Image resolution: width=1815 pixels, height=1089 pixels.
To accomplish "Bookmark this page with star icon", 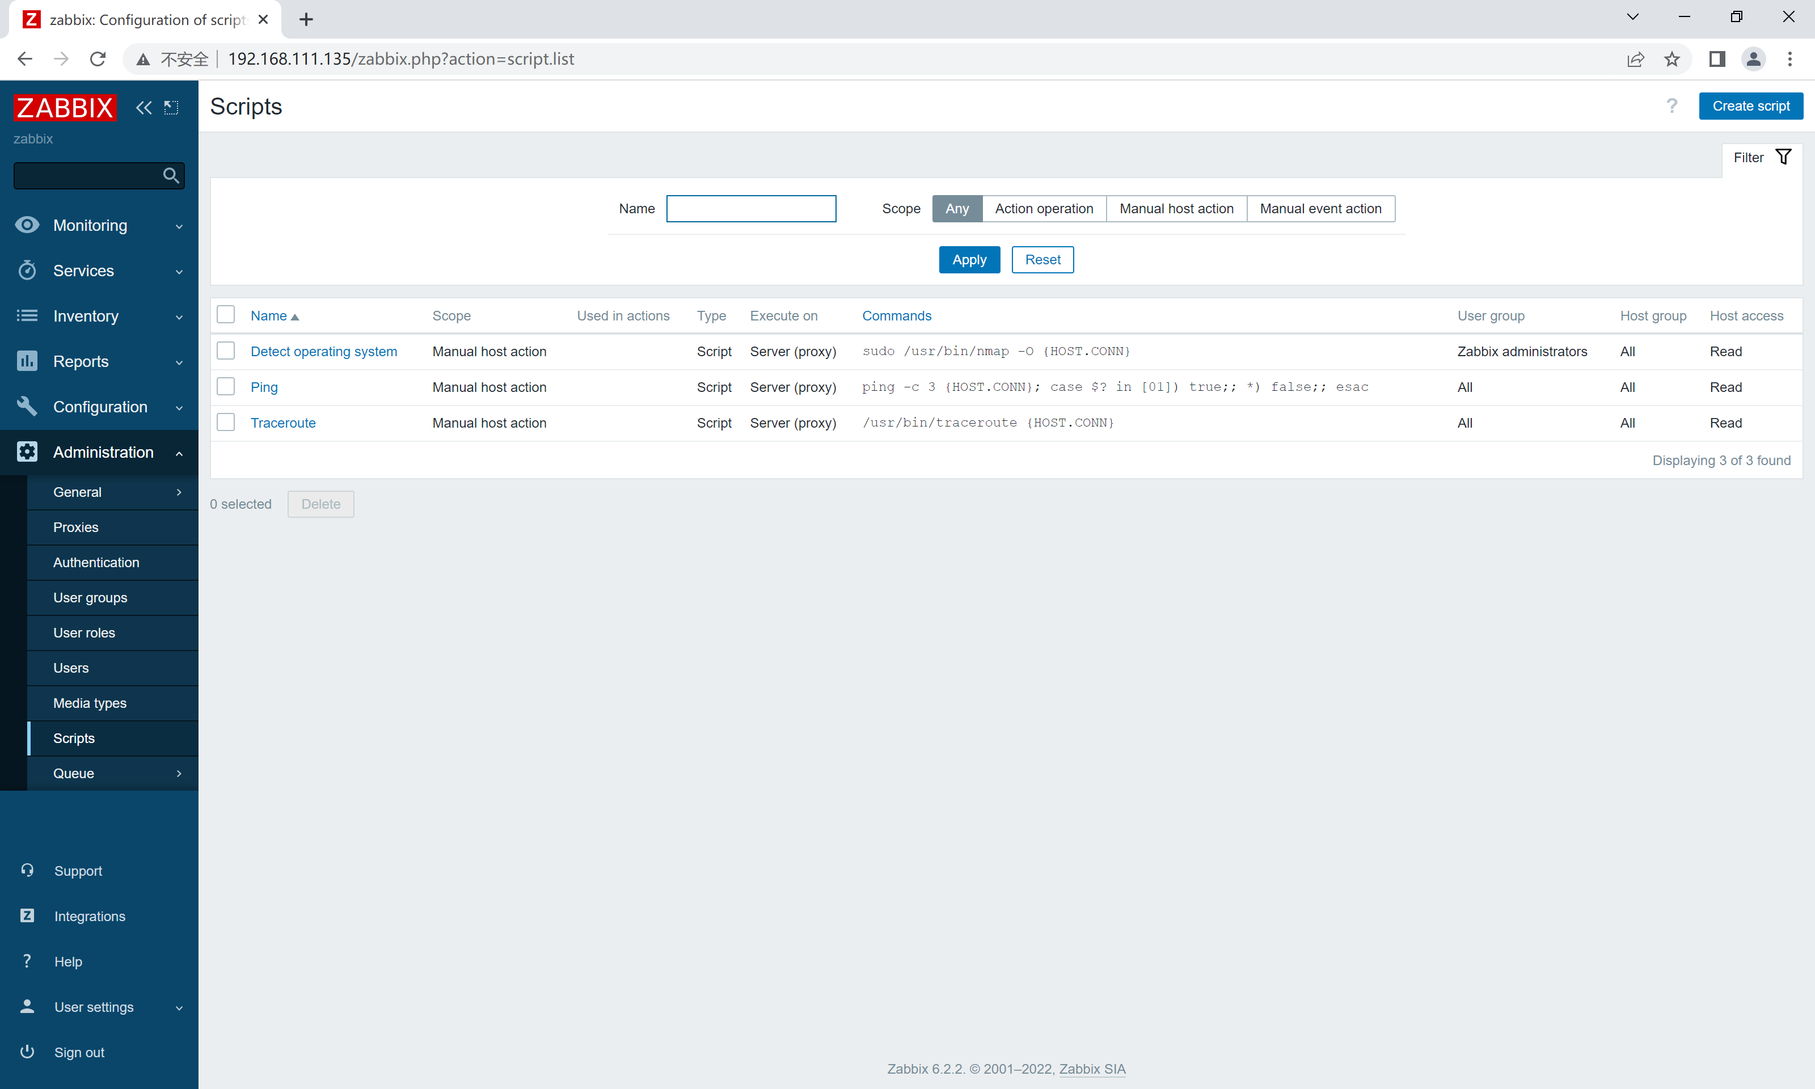I will pos(1672,59).
